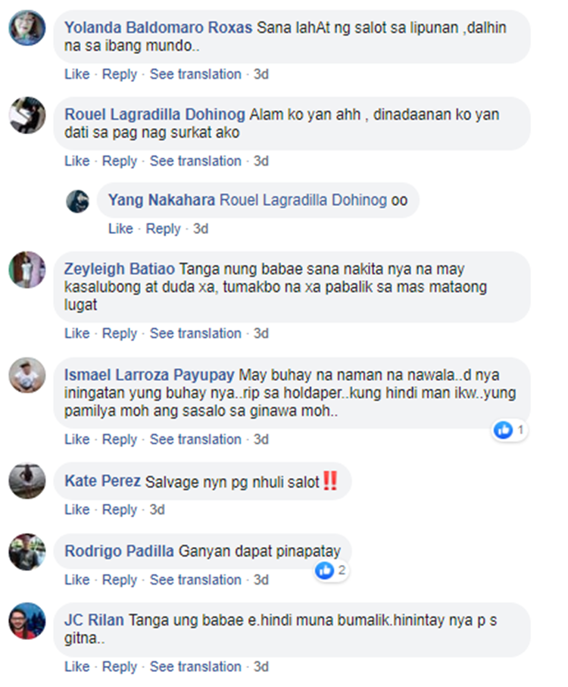The width and height of the screenshot is (568, 687).
Task: Open Zeyleigh Batiao's profile picture
Action: point(27,270)
